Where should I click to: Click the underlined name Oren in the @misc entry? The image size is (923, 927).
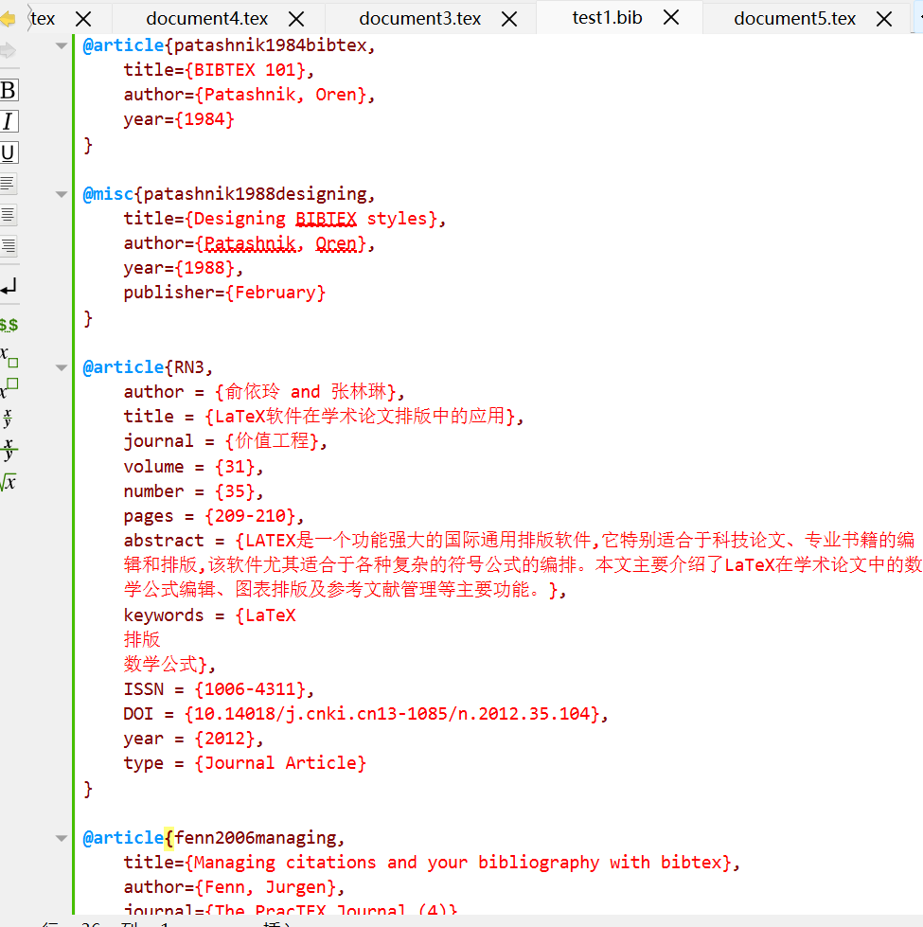(336, 243)
